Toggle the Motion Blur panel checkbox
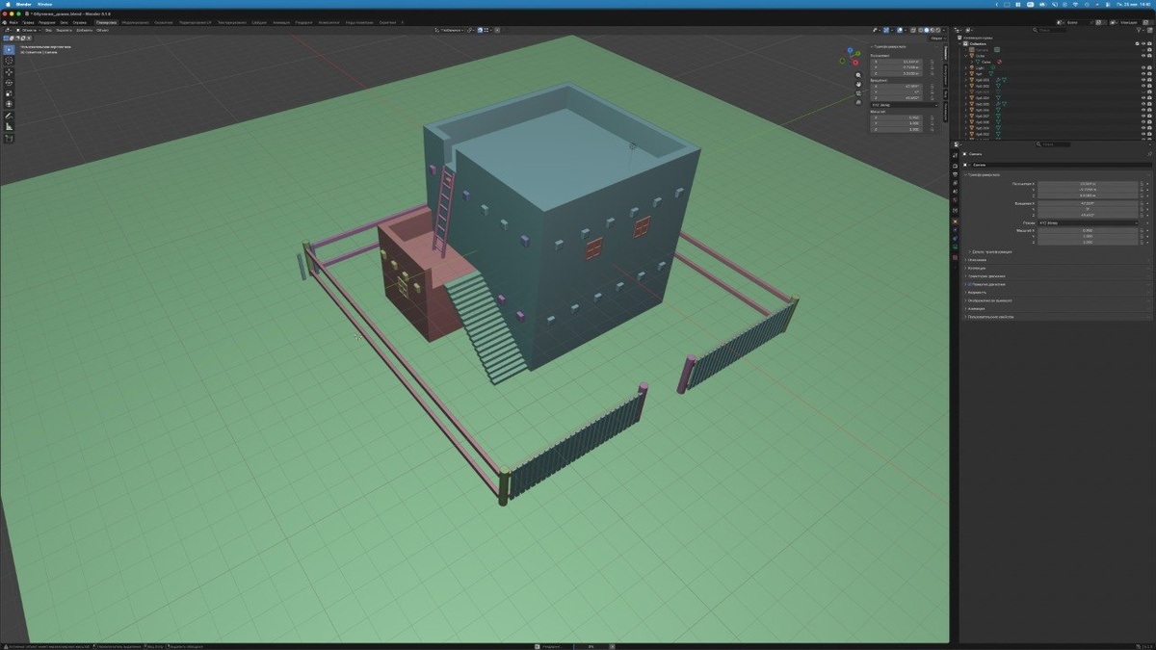Screen dimensions: 1156x650 coord(969,284)
